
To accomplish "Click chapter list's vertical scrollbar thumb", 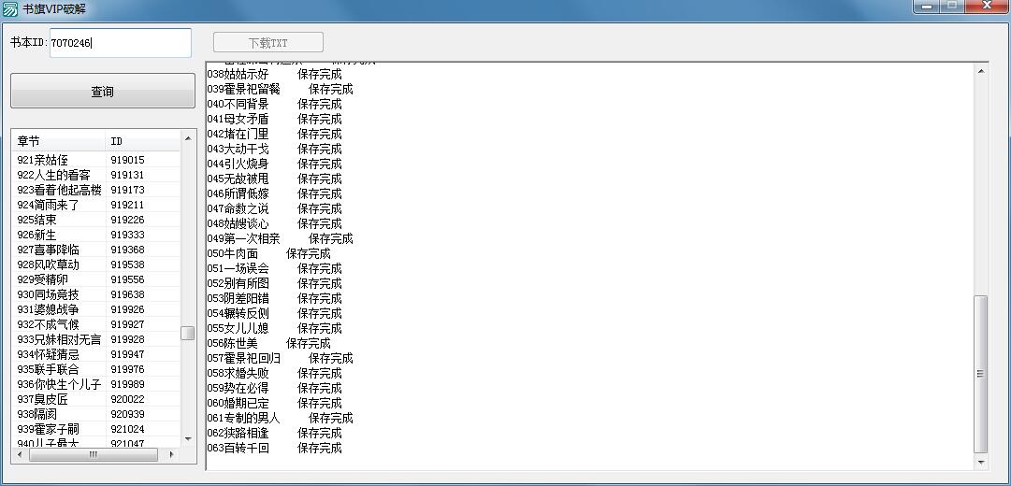I will (188, 333).
